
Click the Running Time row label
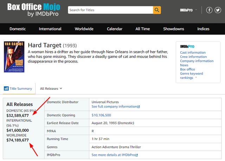tap(57, 139)
